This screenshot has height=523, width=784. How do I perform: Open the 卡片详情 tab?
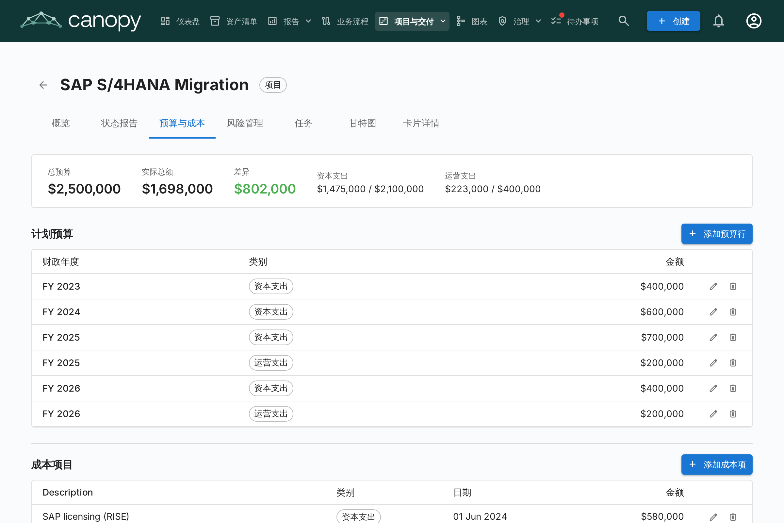421,124
